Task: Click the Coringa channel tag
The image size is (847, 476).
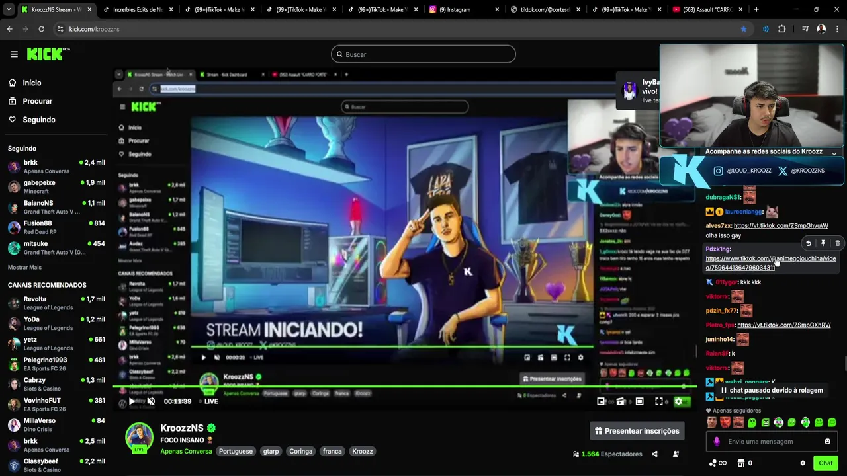Action: click(300, 452)
